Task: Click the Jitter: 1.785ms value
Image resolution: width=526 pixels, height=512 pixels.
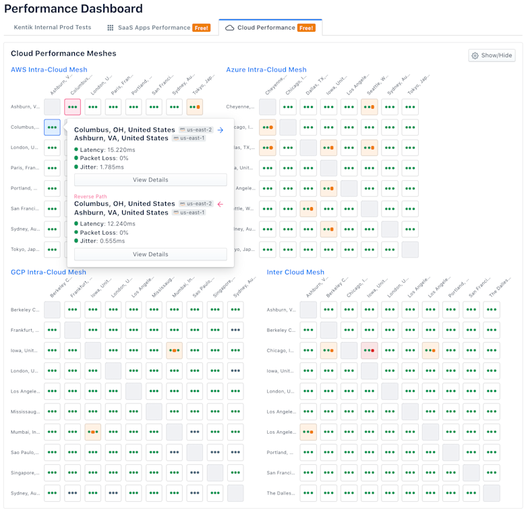Action: click(x=102, y=167)
